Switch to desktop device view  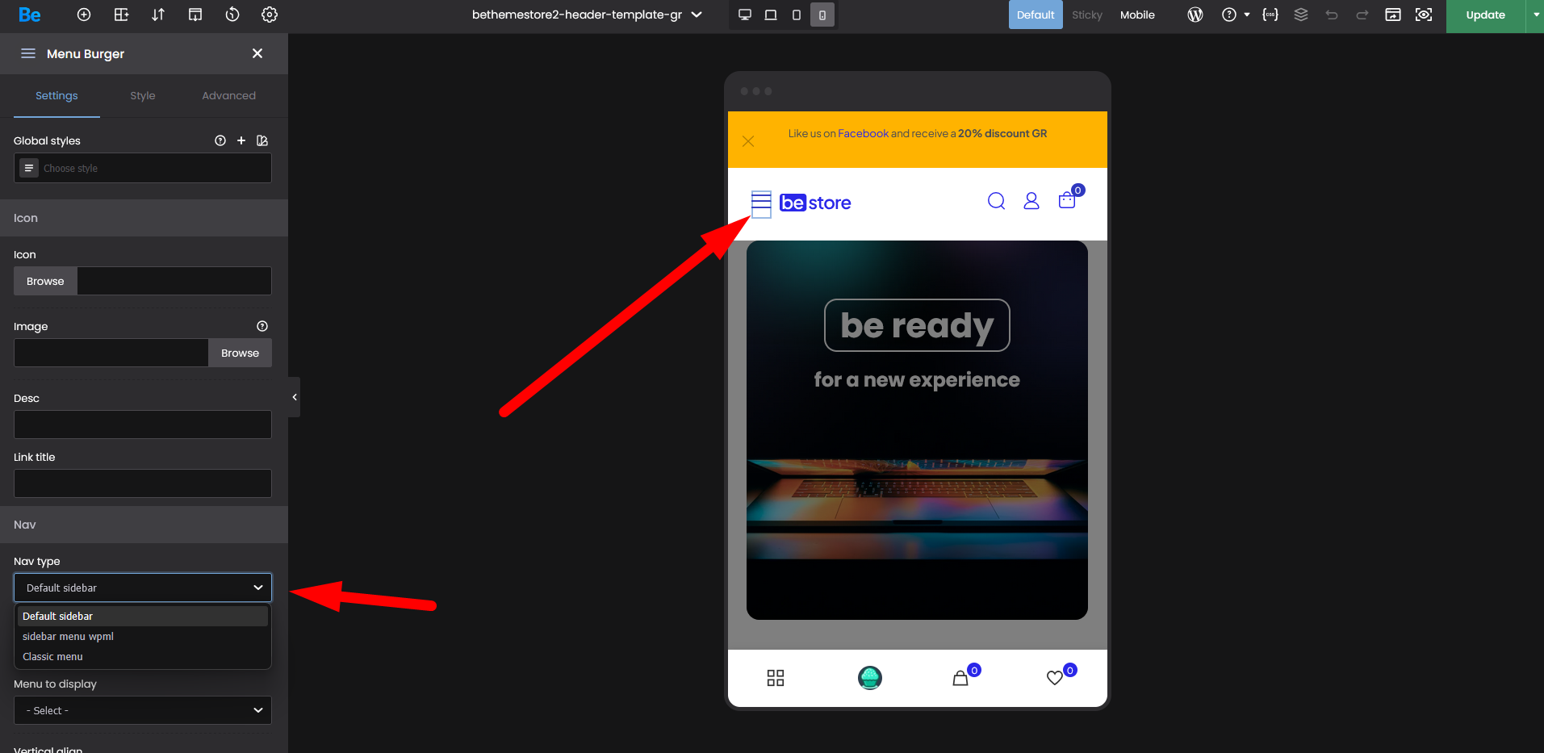click(x=745, y=15)
